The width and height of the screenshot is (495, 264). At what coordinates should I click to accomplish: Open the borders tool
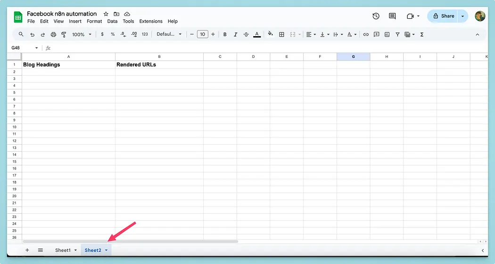coord(281,35)
